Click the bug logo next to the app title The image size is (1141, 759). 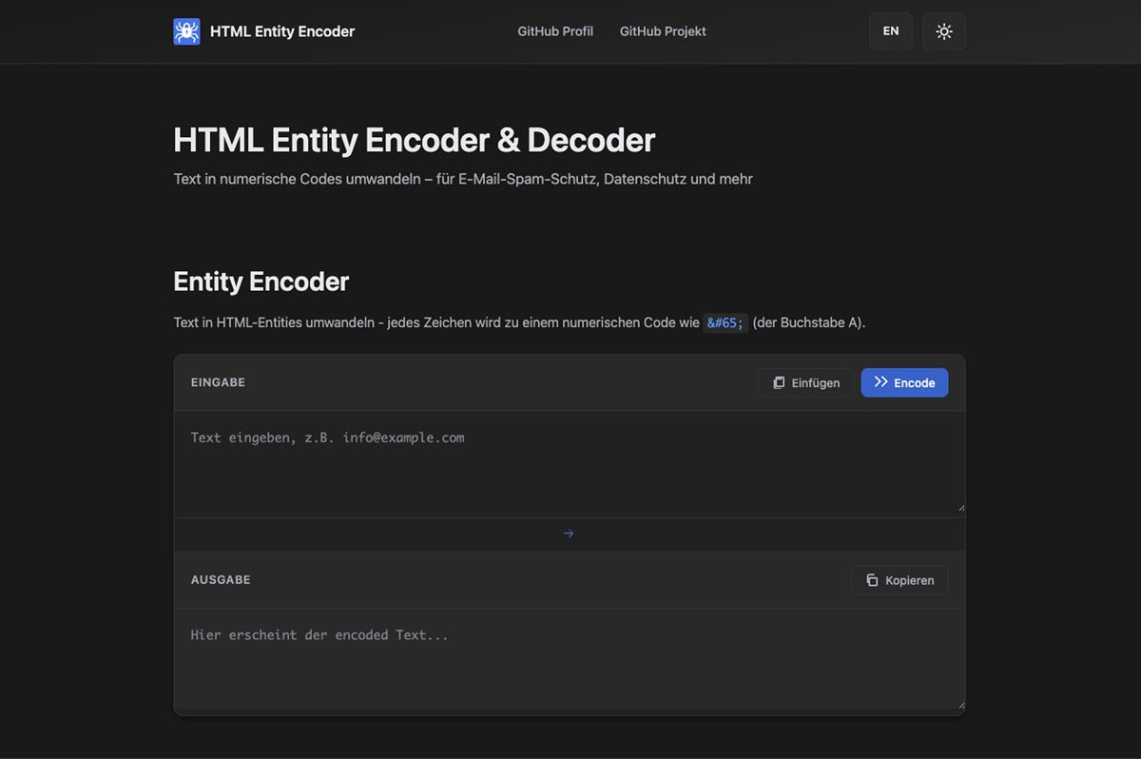[186, 30]
